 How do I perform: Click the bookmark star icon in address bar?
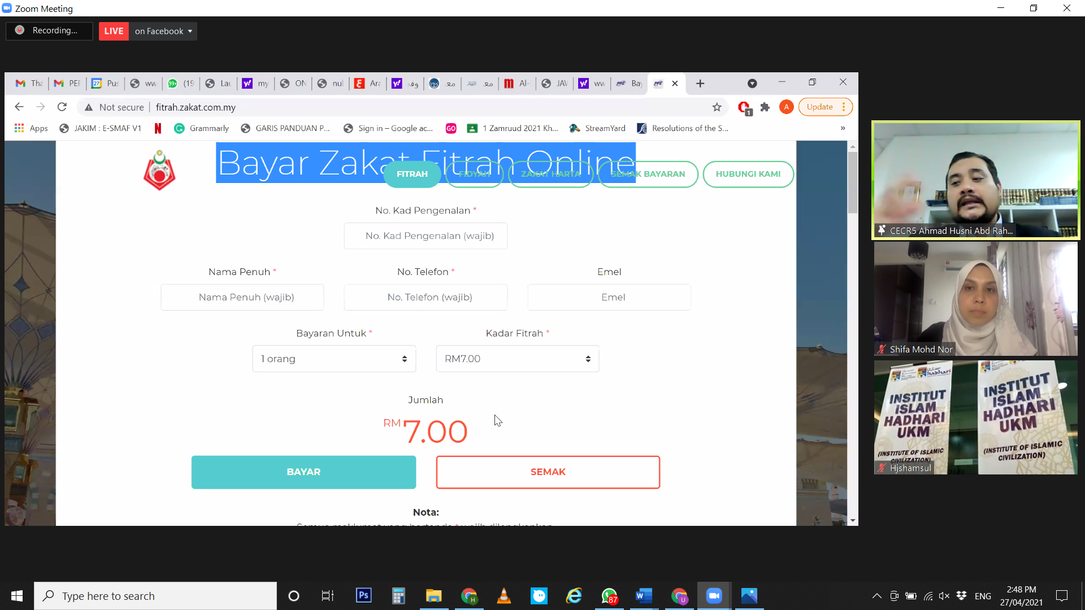click(x=717, y=107)
